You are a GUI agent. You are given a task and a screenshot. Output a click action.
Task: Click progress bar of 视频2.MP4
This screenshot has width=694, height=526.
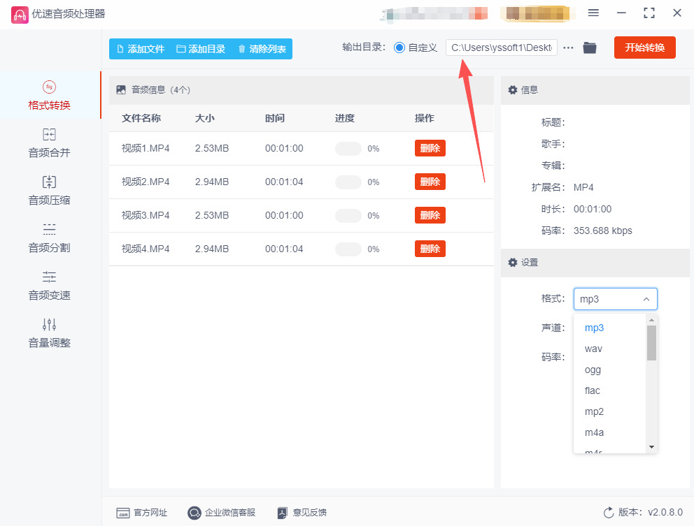pos(348,182)
